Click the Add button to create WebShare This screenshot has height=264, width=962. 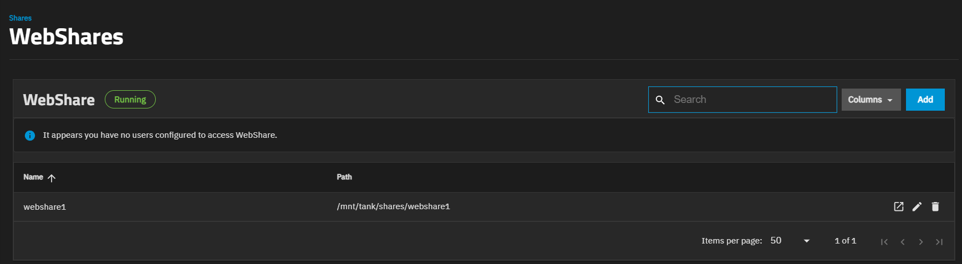(x=925, y=100)
